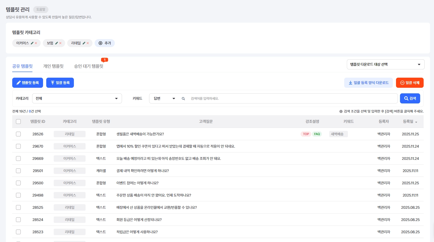Viewport: 434px width, 242px height.
Task: Sort the table by 등록일 column
Action: (410, 122)
